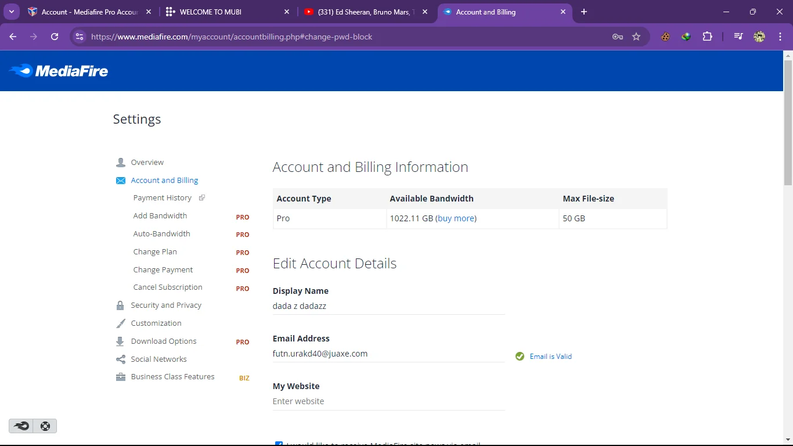Select Cancel Subscription in sidebar
This screenshot has height=446, width=793.
pos(168,287)
